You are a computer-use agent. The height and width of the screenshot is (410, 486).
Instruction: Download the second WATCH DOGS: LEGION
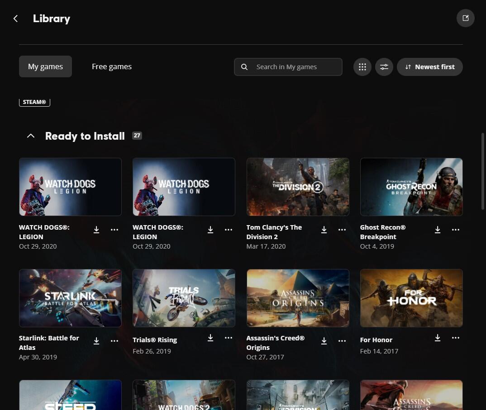point(210,230)
